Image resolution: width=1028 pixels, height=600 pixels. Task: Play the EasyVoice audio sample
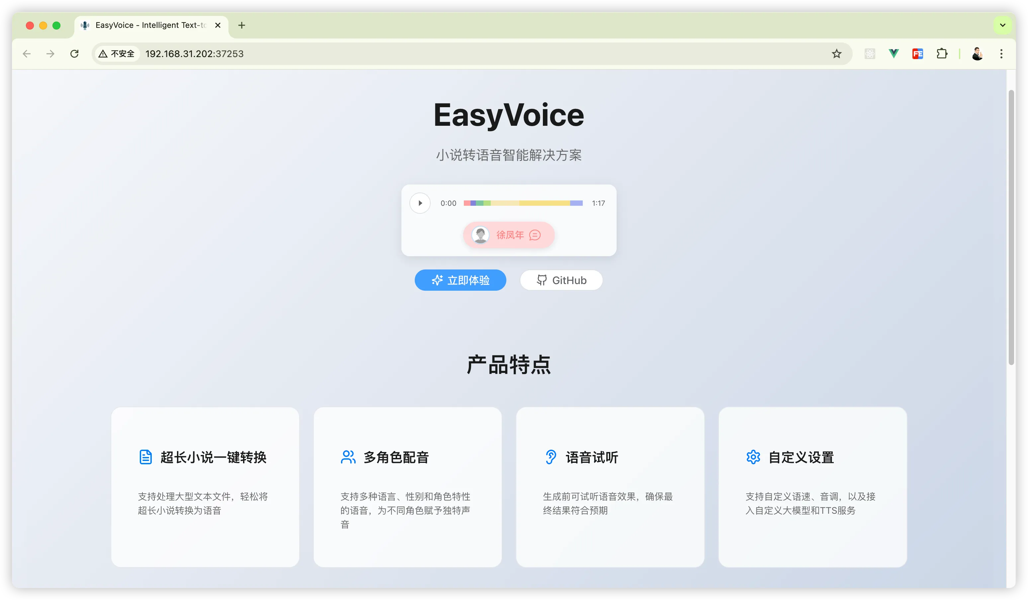click(x=420, y=203)
